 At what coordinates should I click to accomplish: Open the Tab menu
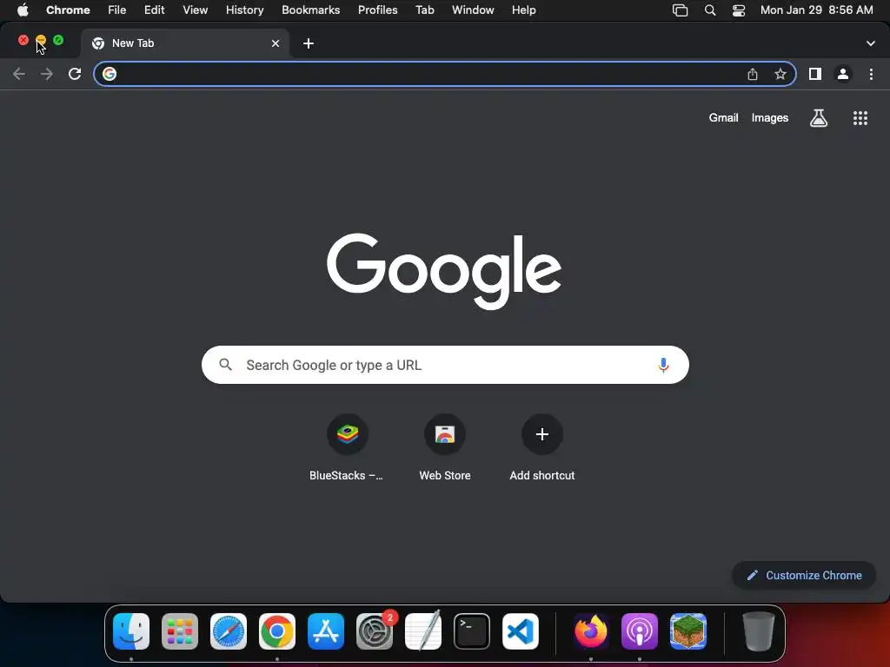(424, 10)
